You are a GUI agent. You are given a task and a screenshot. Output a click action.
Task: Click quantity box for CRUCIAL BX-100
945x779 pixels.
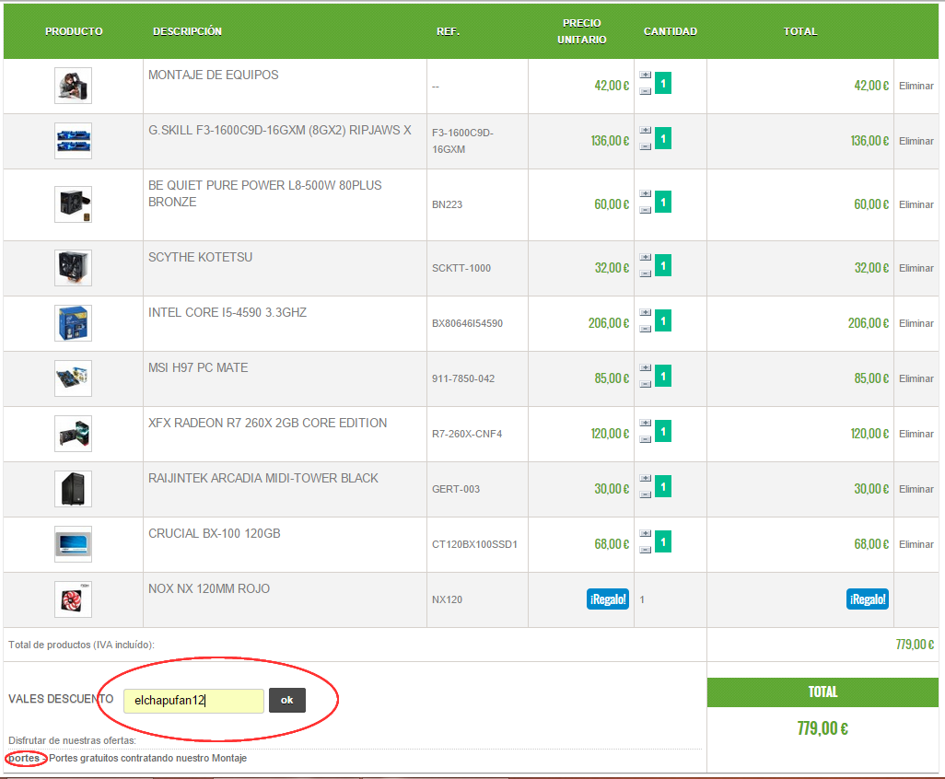tap(663, 541)
